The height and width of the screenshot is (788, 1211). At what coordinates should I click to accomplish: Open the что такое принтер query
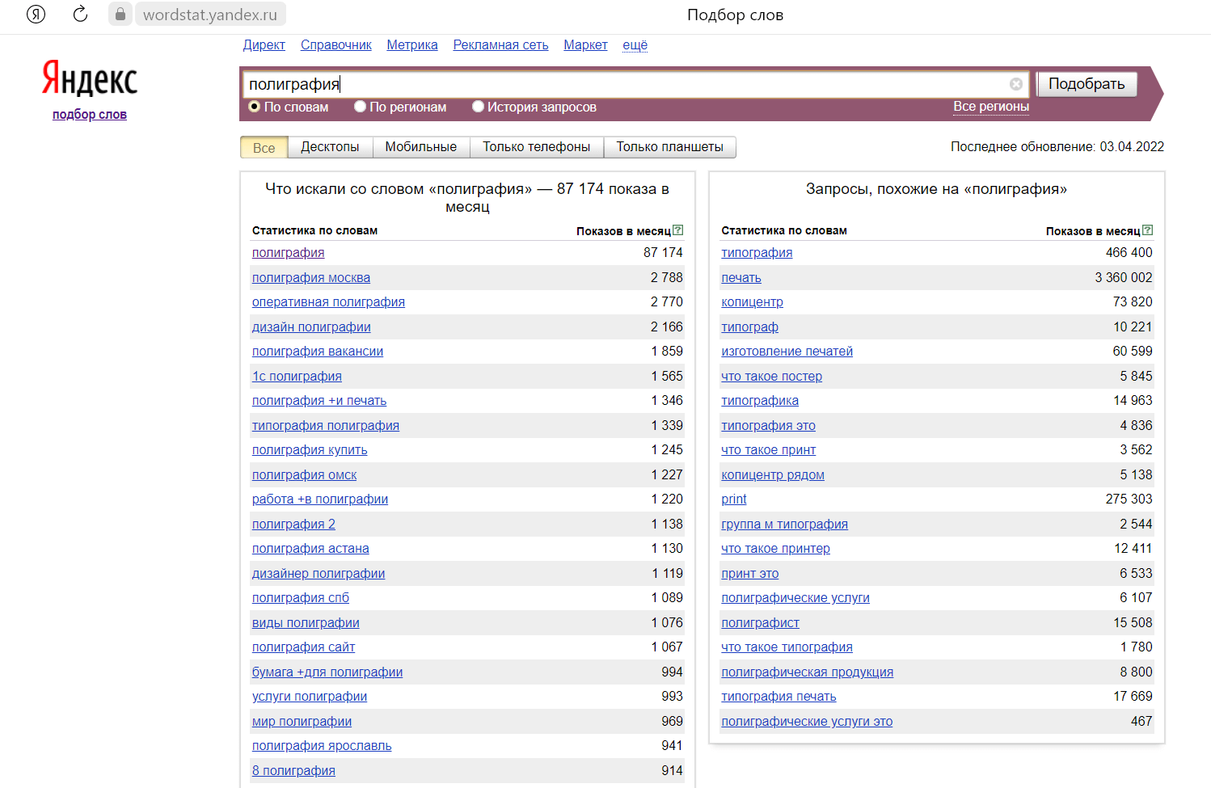(775, 549)
